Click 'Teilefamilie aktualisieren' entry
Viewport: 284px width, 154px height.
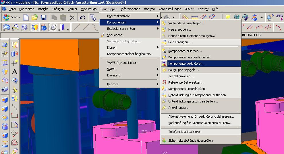pyautogui.click(x=201, y=132)
